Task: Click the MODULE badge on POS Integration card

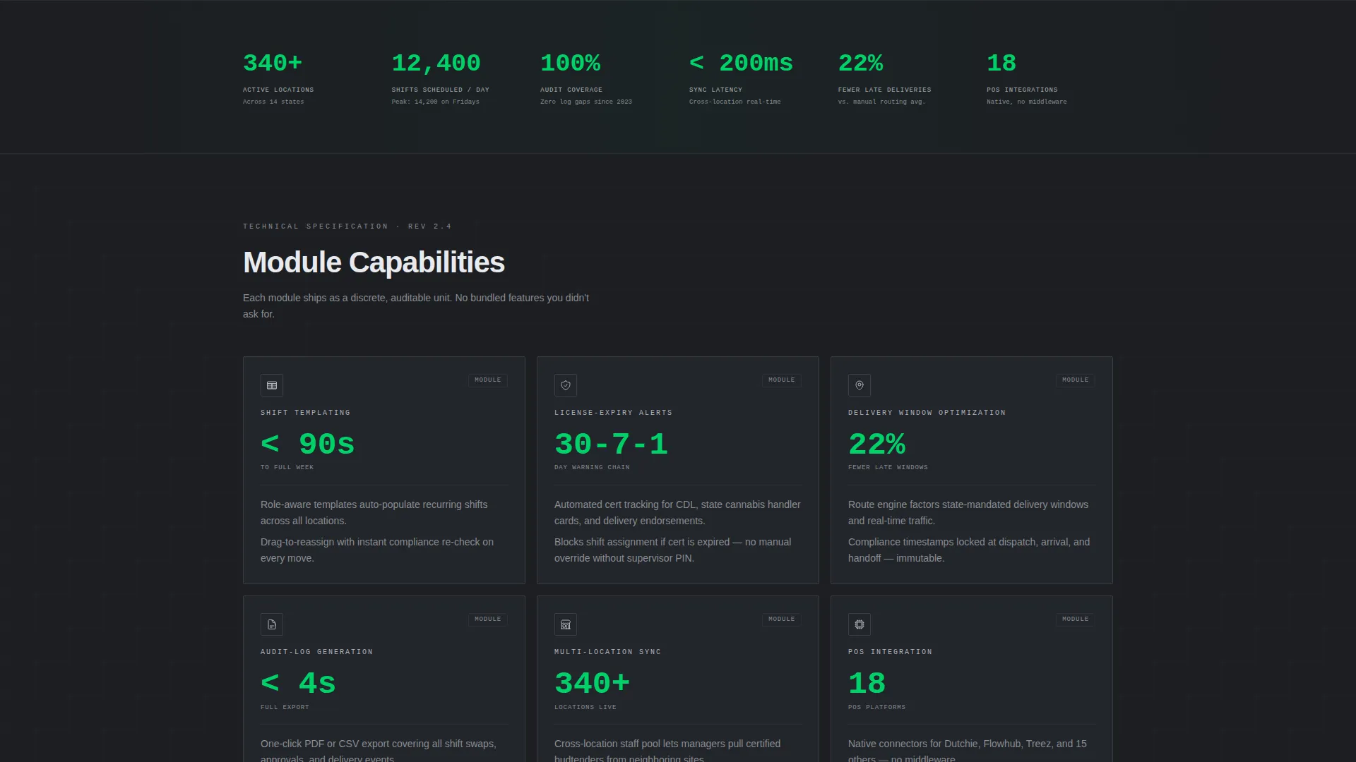Action: (1076, 619)
